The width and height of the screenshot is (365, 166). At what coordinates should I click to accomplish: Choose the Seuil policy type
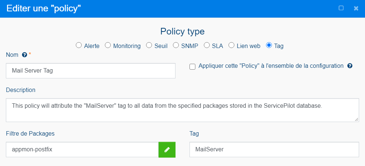(x=149, y=45)
